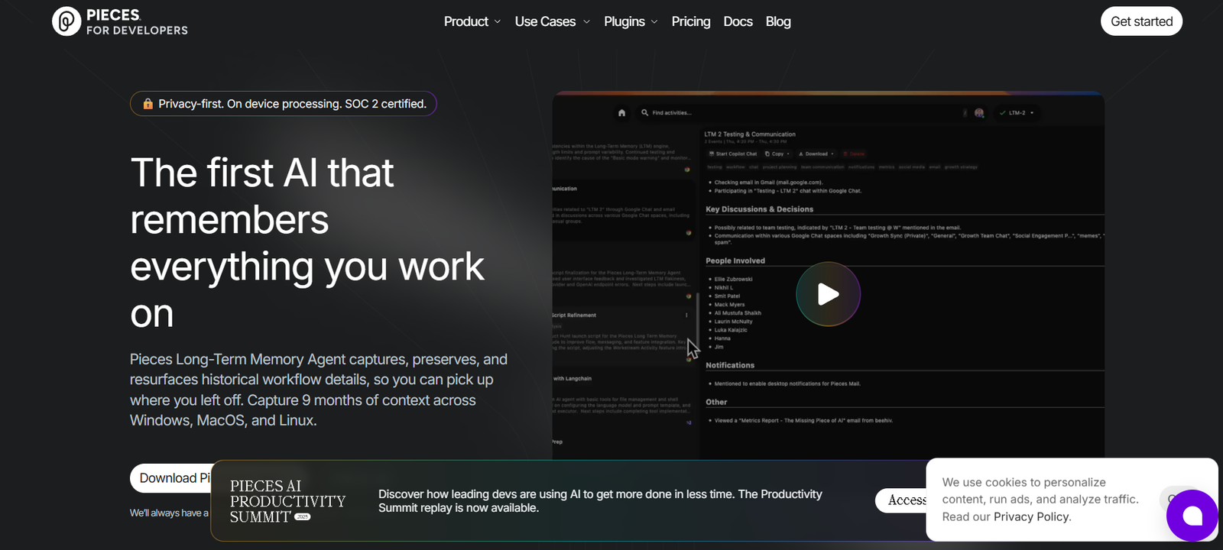Open the LTM-2 selector in the demo preview
1223x550 pixels.
coord(1017,113)
